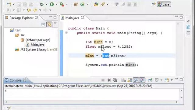
Task: Open the Debug dropdown arrow
Action: 47,4
